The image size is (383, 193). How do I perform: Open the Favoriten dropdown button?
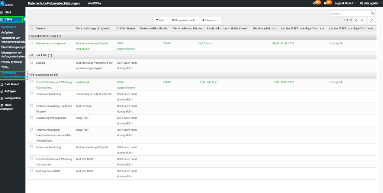click(210, 20)
